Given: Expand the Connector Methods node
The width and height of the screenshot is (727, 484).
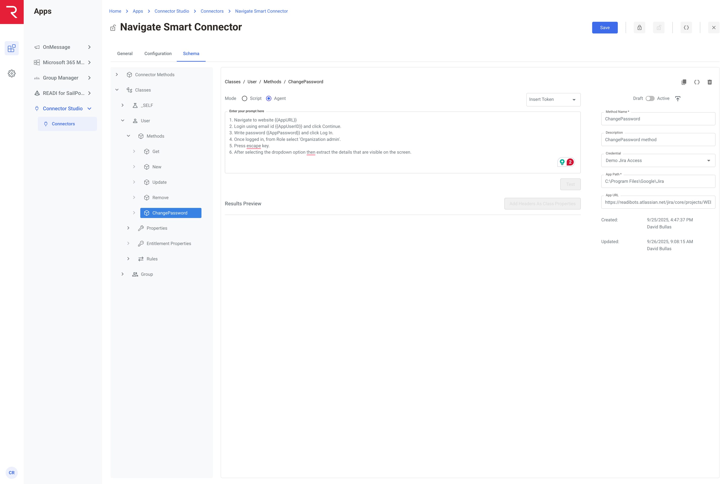Looking at the screenshot, I should tap(117, 74).
